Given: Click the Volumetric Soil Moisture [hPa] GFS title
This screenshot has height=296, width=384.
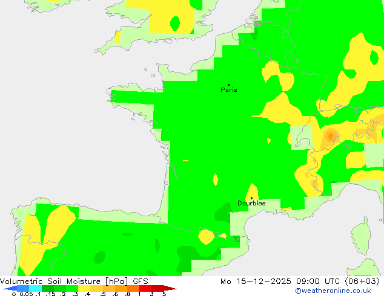Looking at the screenshot, I should coord(74,282).
